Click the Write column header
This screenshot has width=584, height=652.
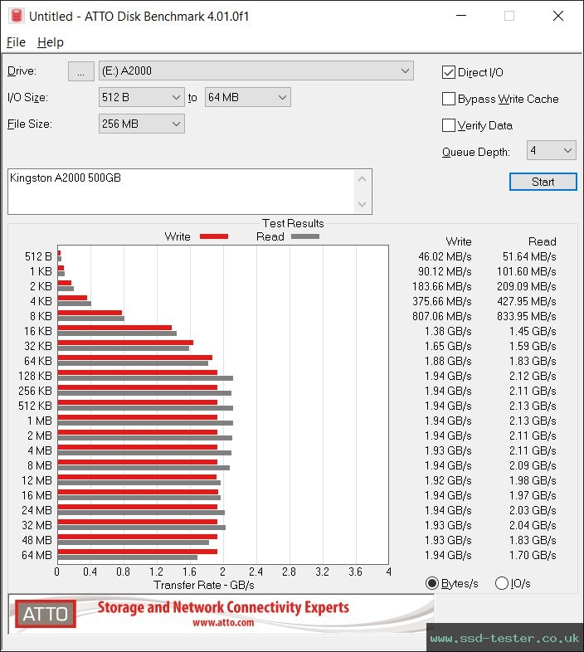[x=459, y=241]
